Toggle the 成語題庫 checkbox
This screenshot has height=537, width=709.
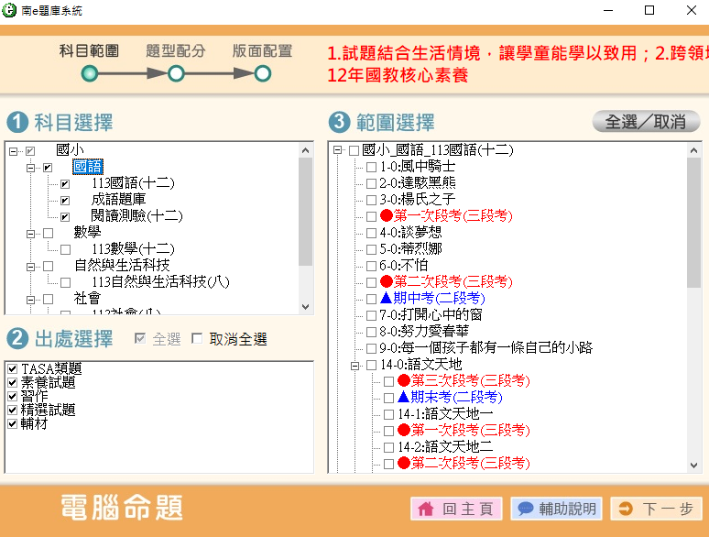click(x=65, y=200)
